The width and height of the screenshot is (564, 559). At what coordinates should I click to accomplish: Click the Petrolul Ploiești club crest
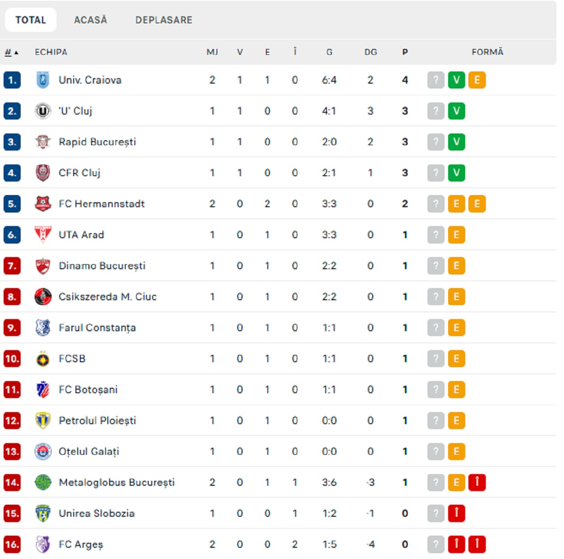click(43, 421)
